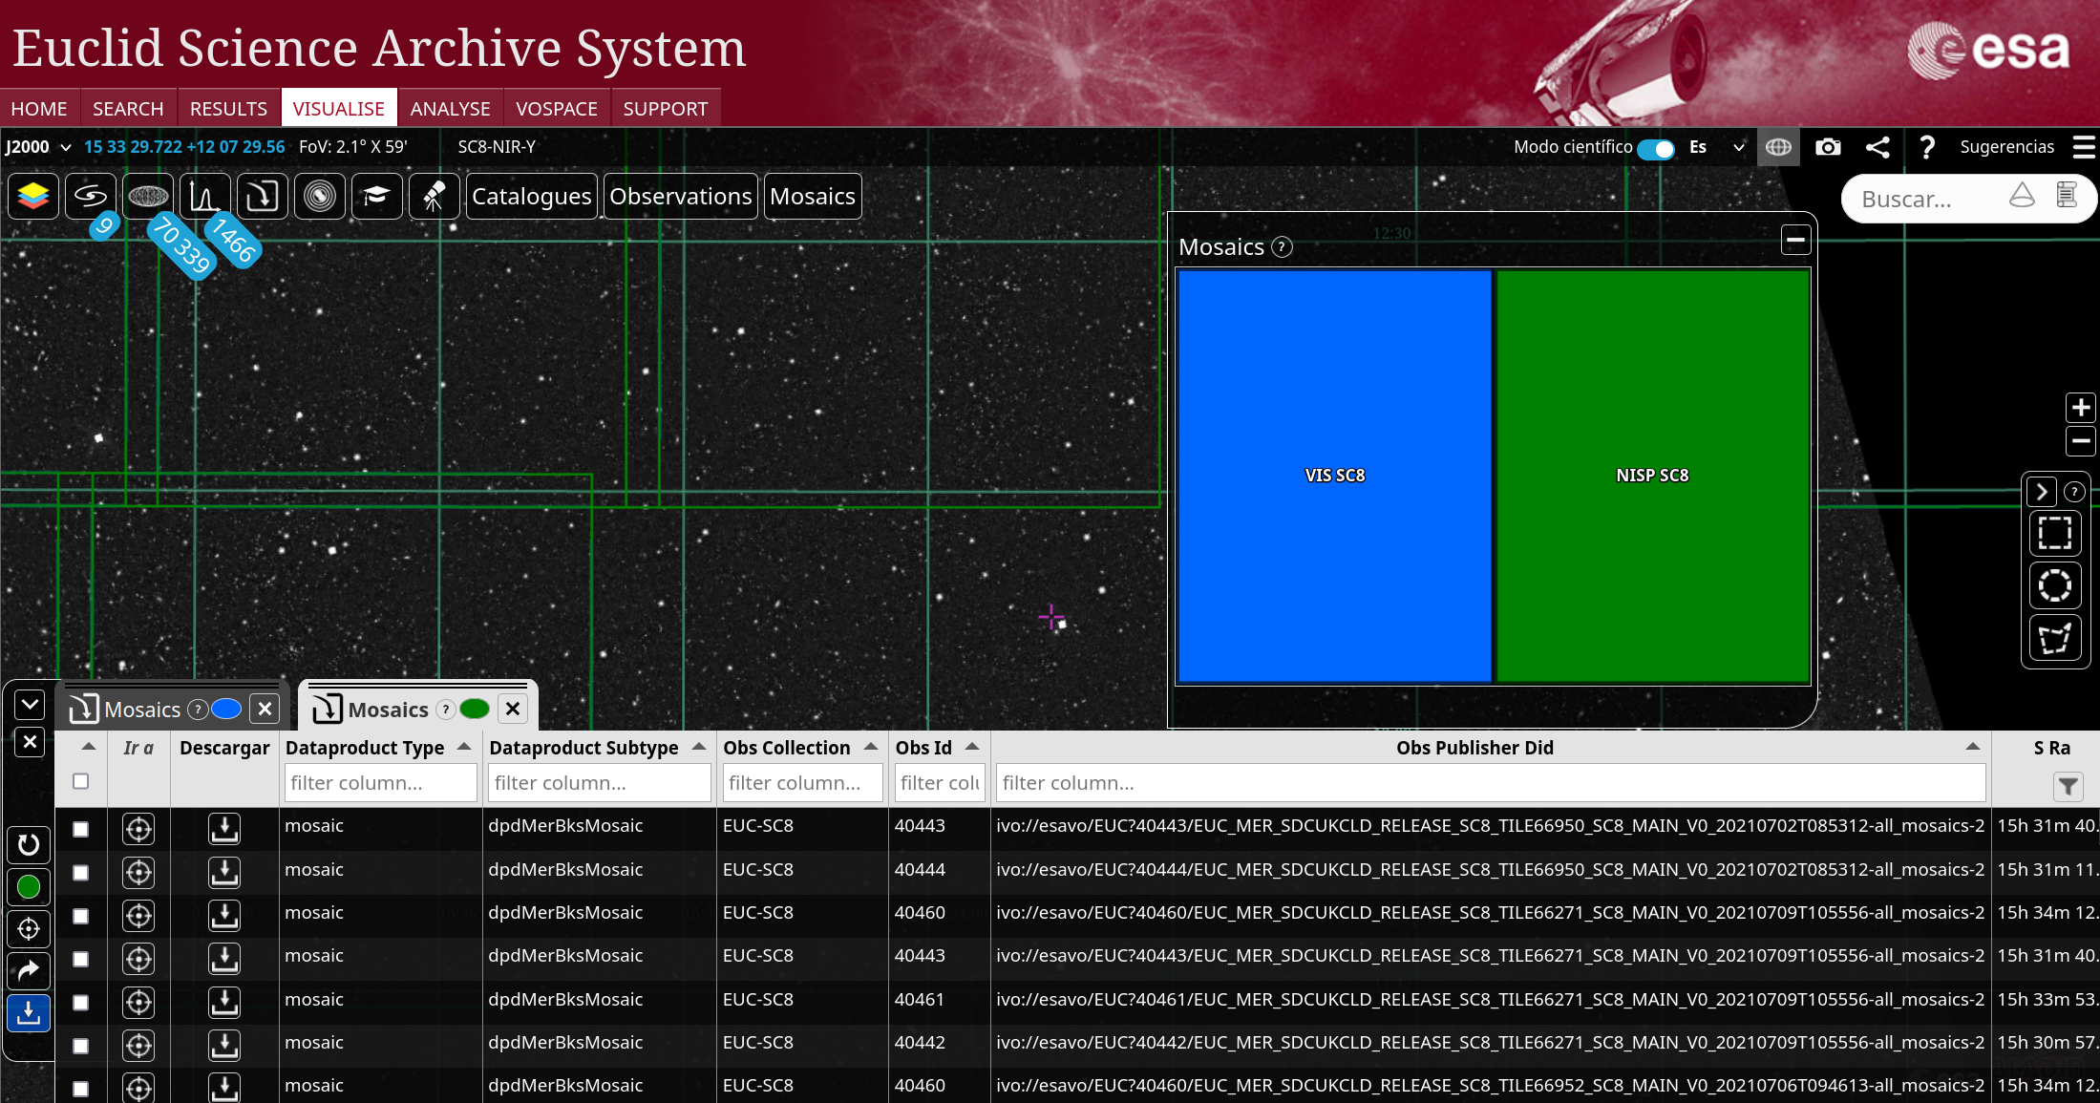Zoom in with the plus button
The image size is (2100, 1103).
(2081, 408)
